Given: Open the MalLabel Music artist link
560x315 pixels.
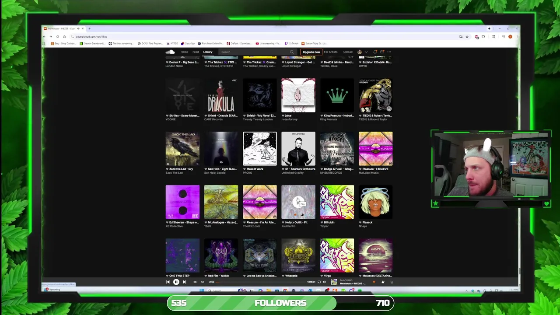Looking at the screenshot, I should click(x=368, y=173).
